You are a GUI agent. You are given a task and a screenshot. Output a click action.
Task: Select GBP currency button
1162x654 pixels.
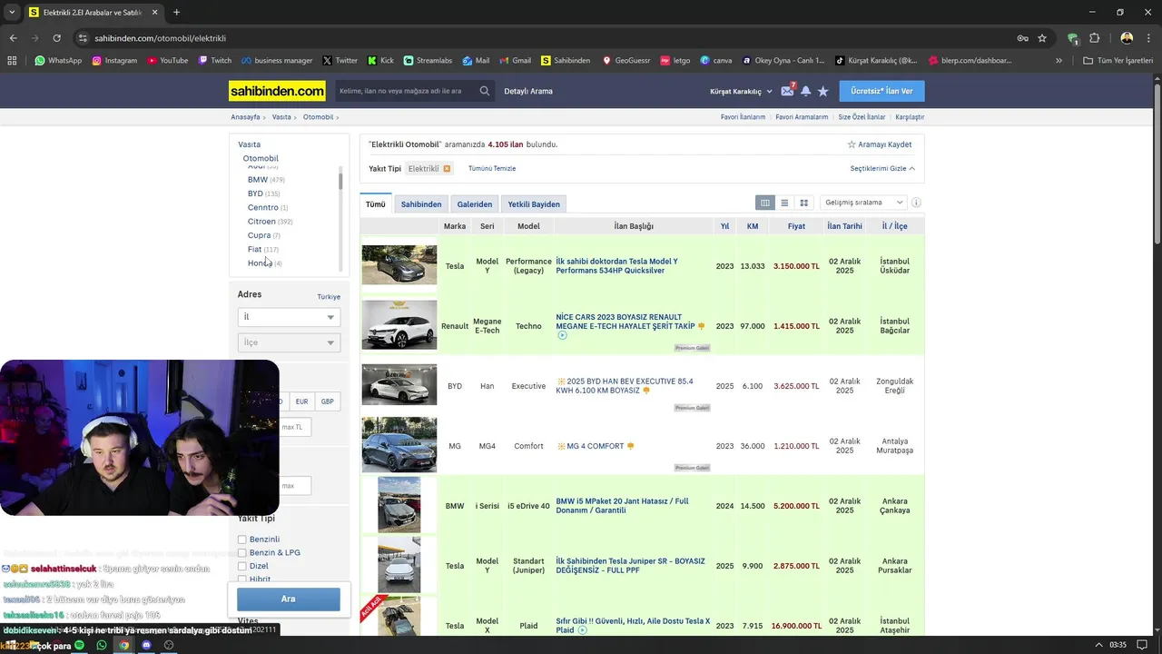[x=328, y=401]
